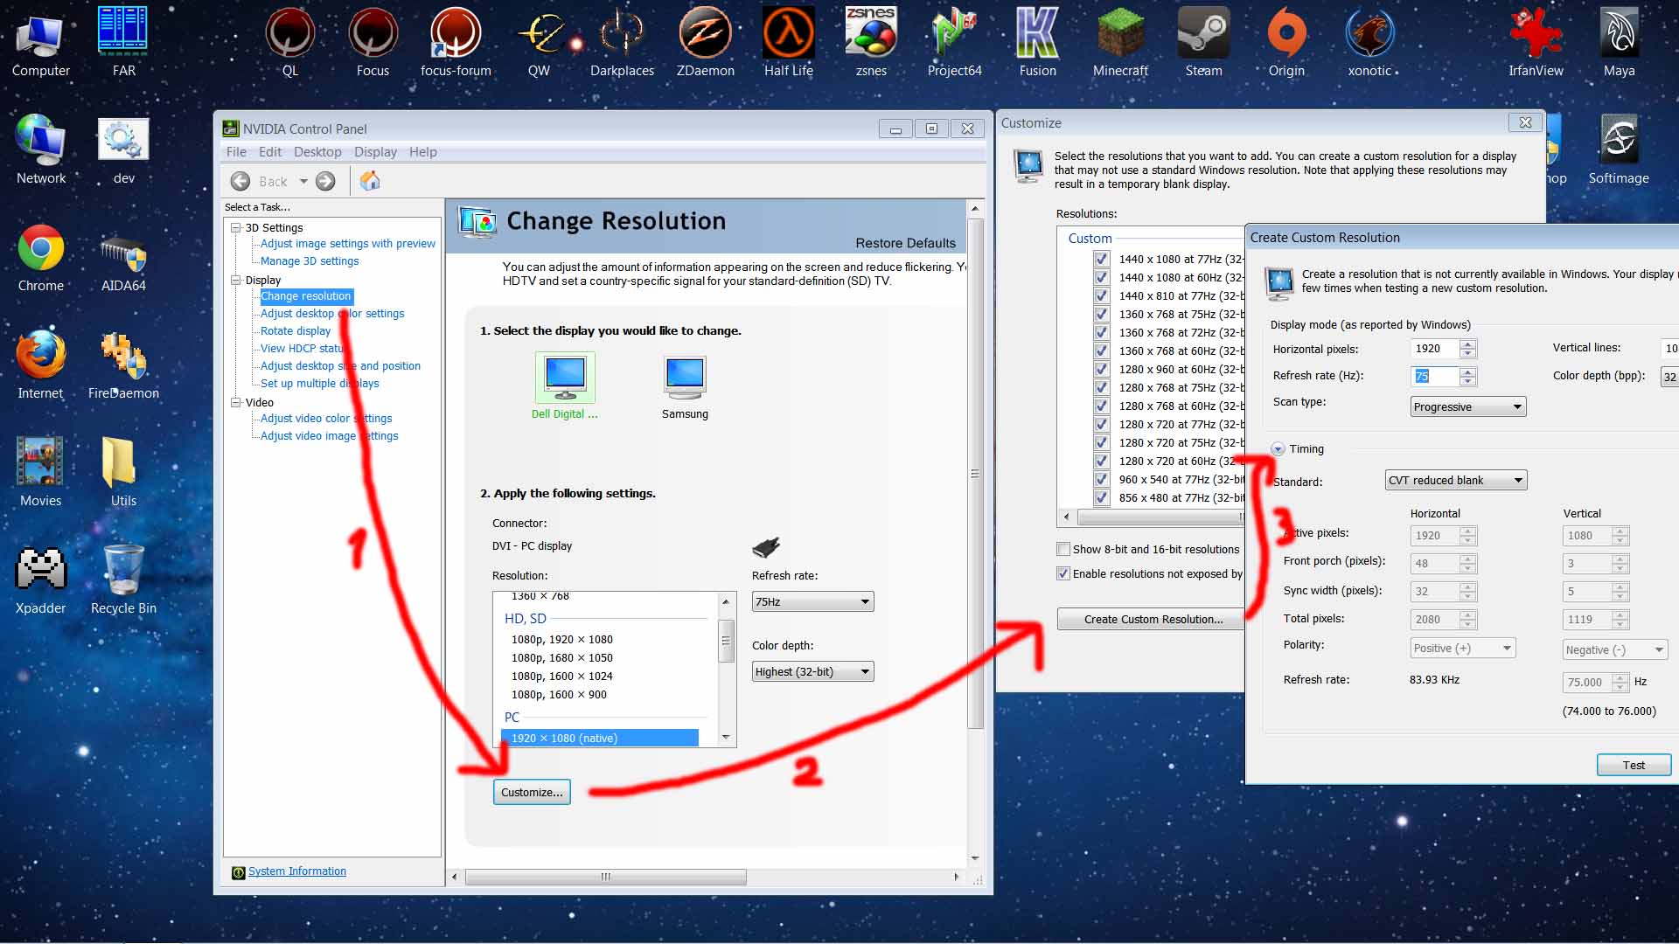This screenshot has width=1679, height=944.
Task: Open the Steam desktop shortcut
Action: click(x=1203, y=35)
